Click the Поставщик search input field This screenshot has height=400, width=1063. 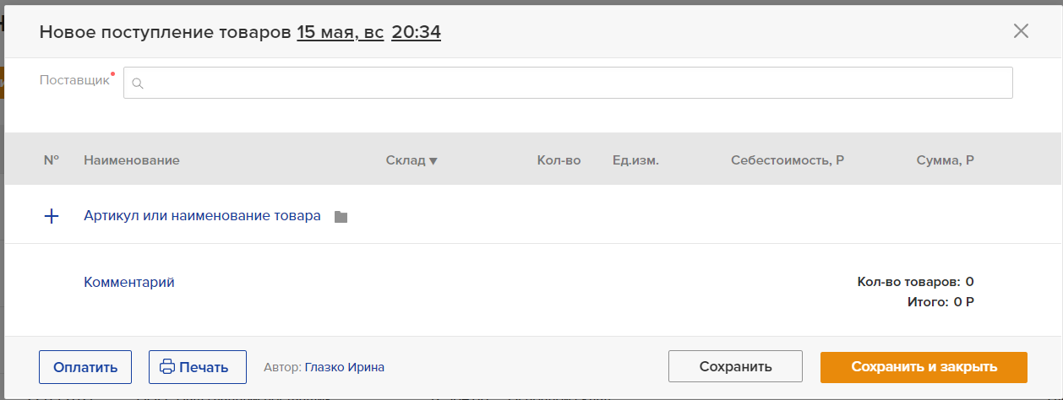[568, 83]
